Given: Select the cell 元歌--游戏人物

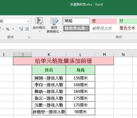Looking at the screenshot, I should tap(49, 105).
